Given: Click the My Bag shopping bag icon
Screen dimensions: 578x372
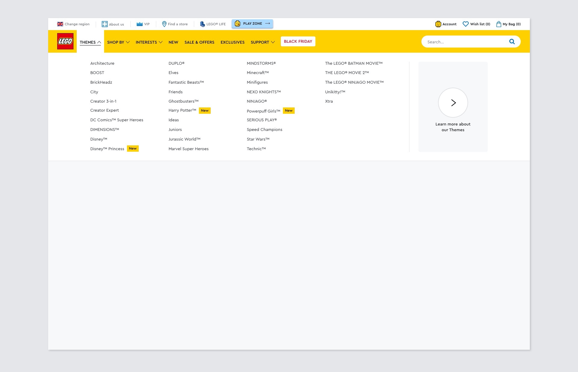Looking at the screenshot, I should click(499, 24).
